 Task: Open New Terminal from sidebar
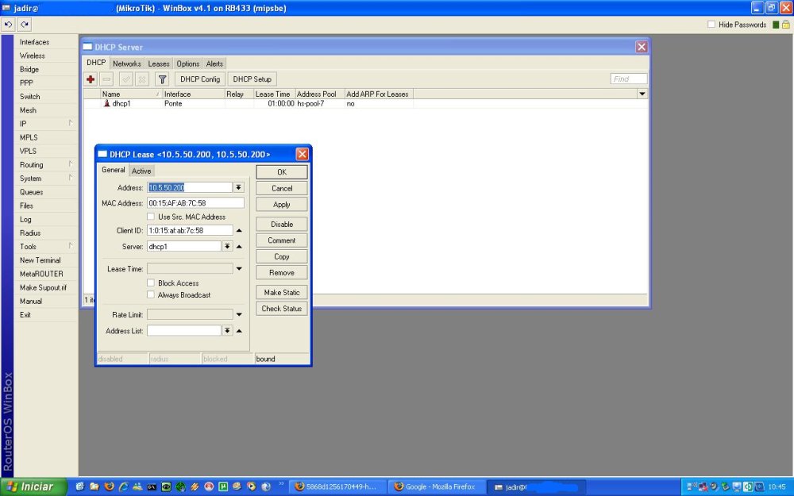[45, 260]
